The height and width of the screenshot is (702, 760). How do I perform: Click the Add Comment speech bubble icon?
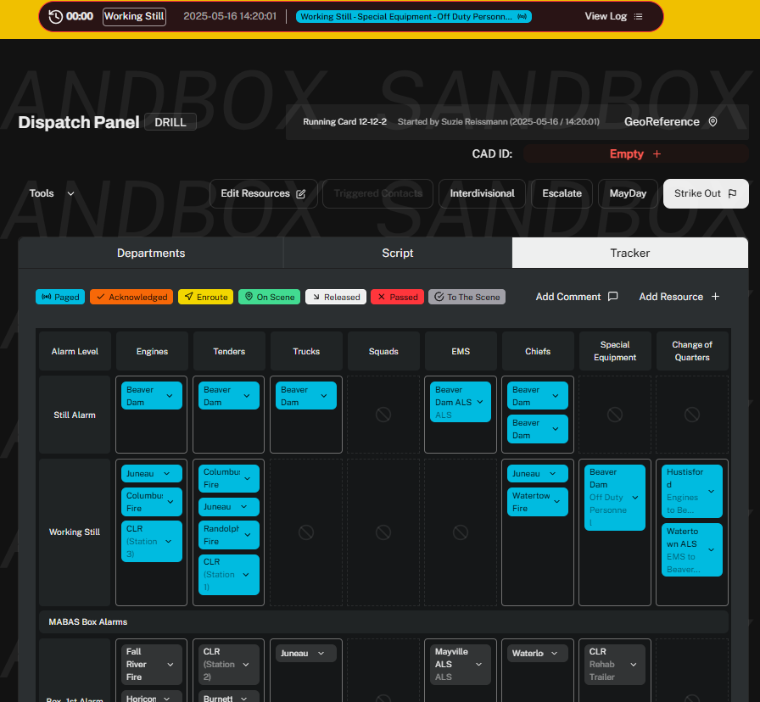click(612, 297)
